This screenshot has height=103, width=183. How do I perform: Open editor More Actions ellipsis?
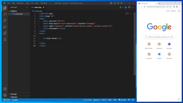click(133, 7)
